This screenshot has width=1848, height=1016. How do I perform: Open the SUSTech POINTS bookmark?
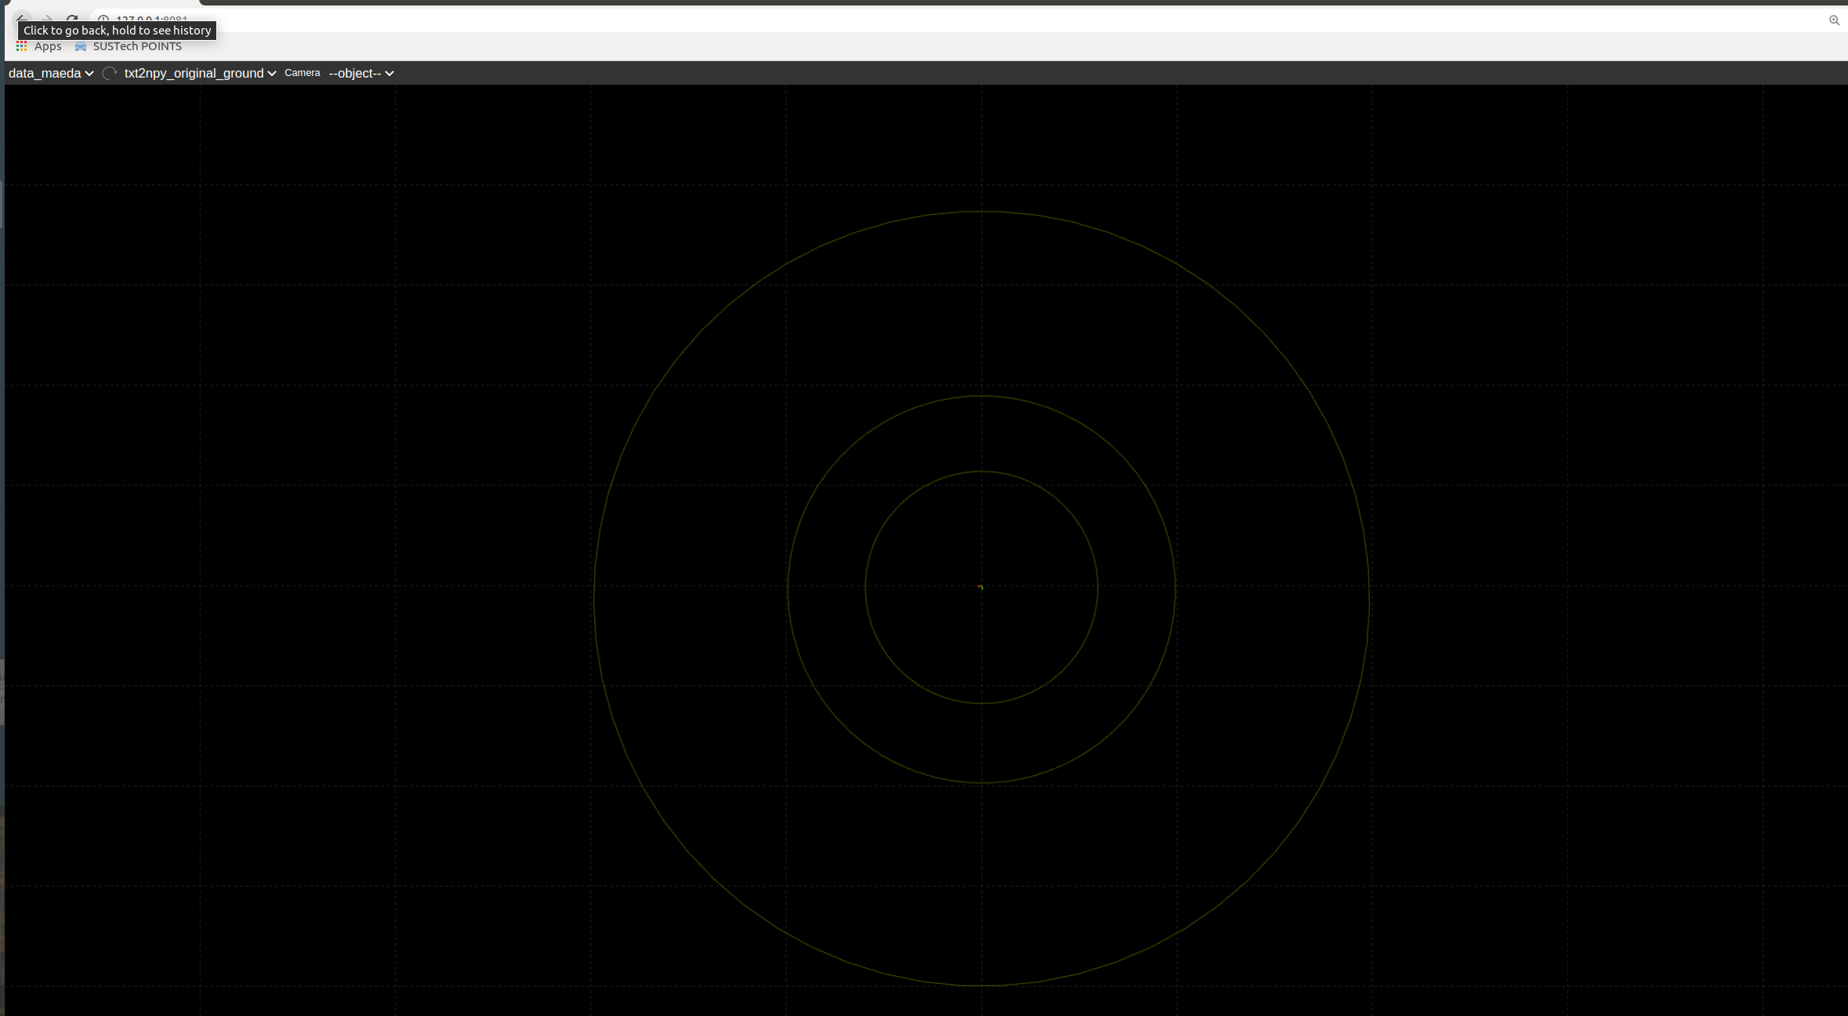(x=137, y=46)
